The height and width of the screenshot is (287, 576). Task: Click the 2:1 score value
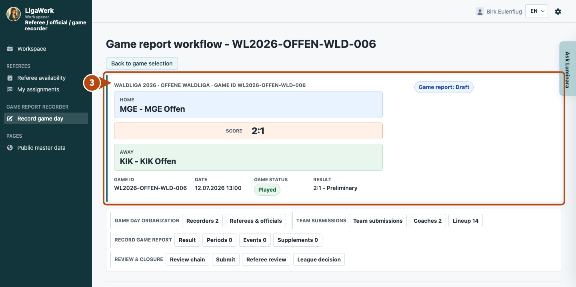click(258, 131)
